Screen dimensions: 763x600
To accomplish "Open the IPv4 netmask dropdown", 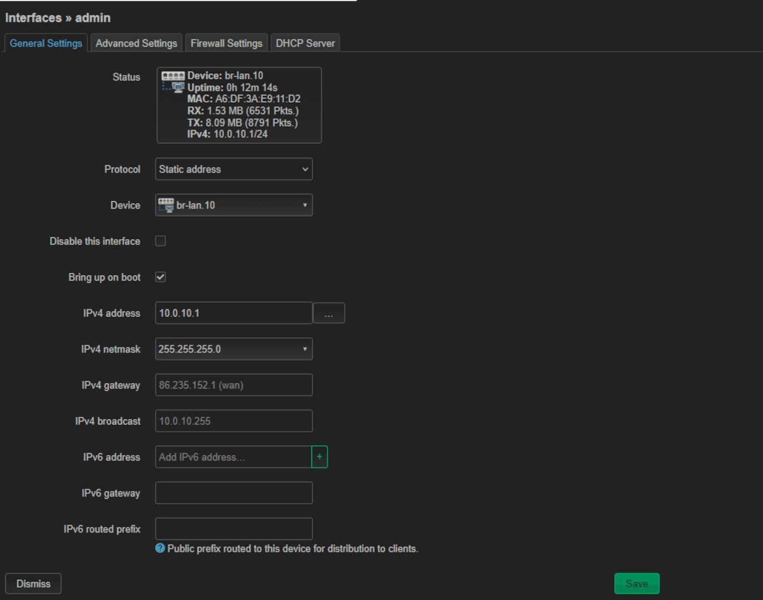I will 234,349.
